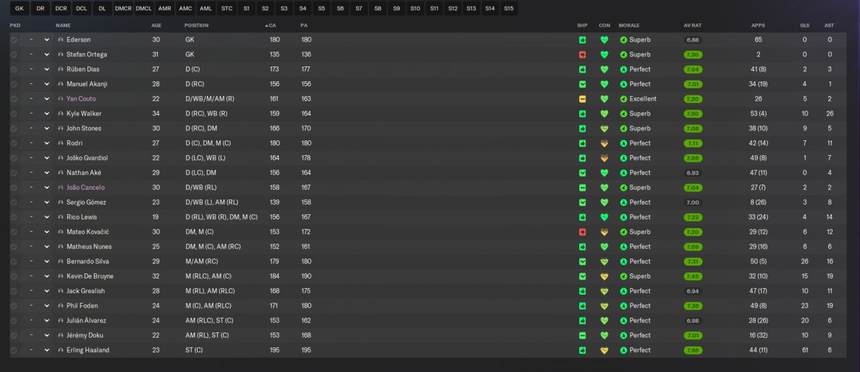Open João Cancelo's player profile link

tap(85, 187)
